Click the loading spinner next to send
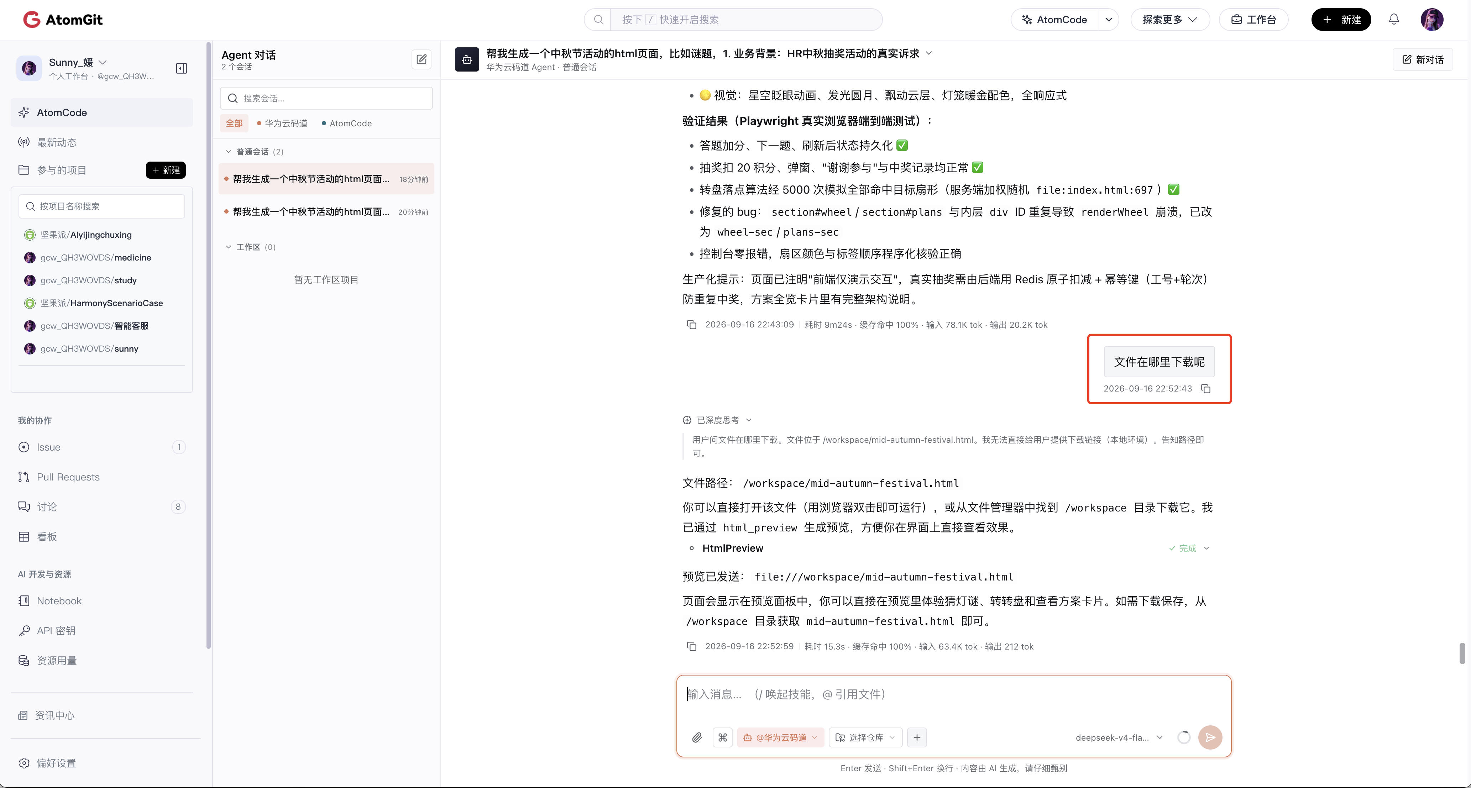 pyautogui.click(x=1184, y=737)
